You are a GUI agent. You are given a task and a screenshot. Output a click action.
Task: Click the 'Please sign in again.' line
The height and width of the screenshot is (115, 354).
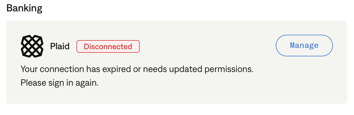click(59, 83)
